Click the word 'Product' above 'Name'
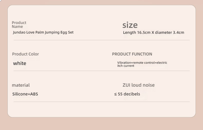203x130 pixels. pyautogui.click(x=19, y=23)
